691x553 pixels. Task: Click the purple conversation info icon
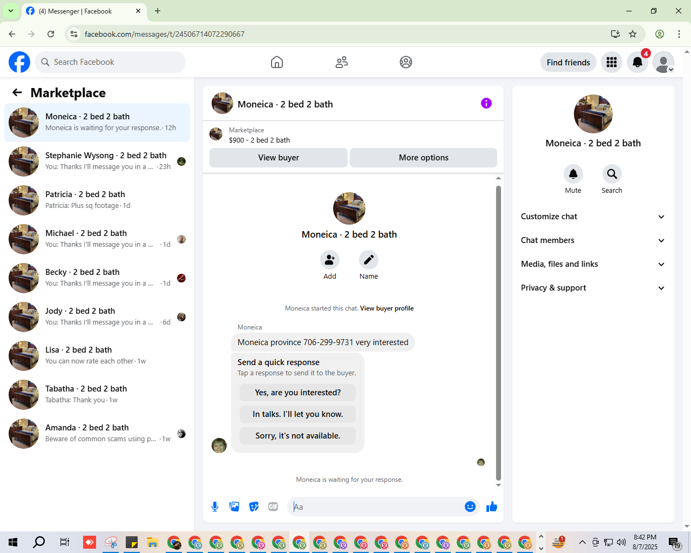pyautogui.click(x=486, y=103)
